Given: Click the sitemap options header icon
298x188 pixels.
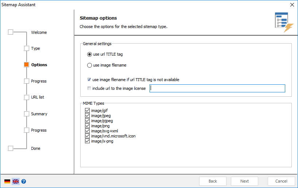Looking at the screenshot, I should tap(284, 22).
